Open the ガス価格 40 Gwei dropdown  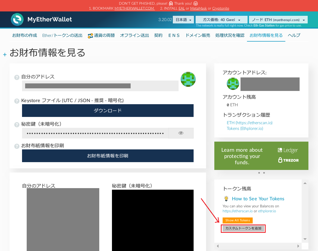pyautogui.click(x=221, y=20)
